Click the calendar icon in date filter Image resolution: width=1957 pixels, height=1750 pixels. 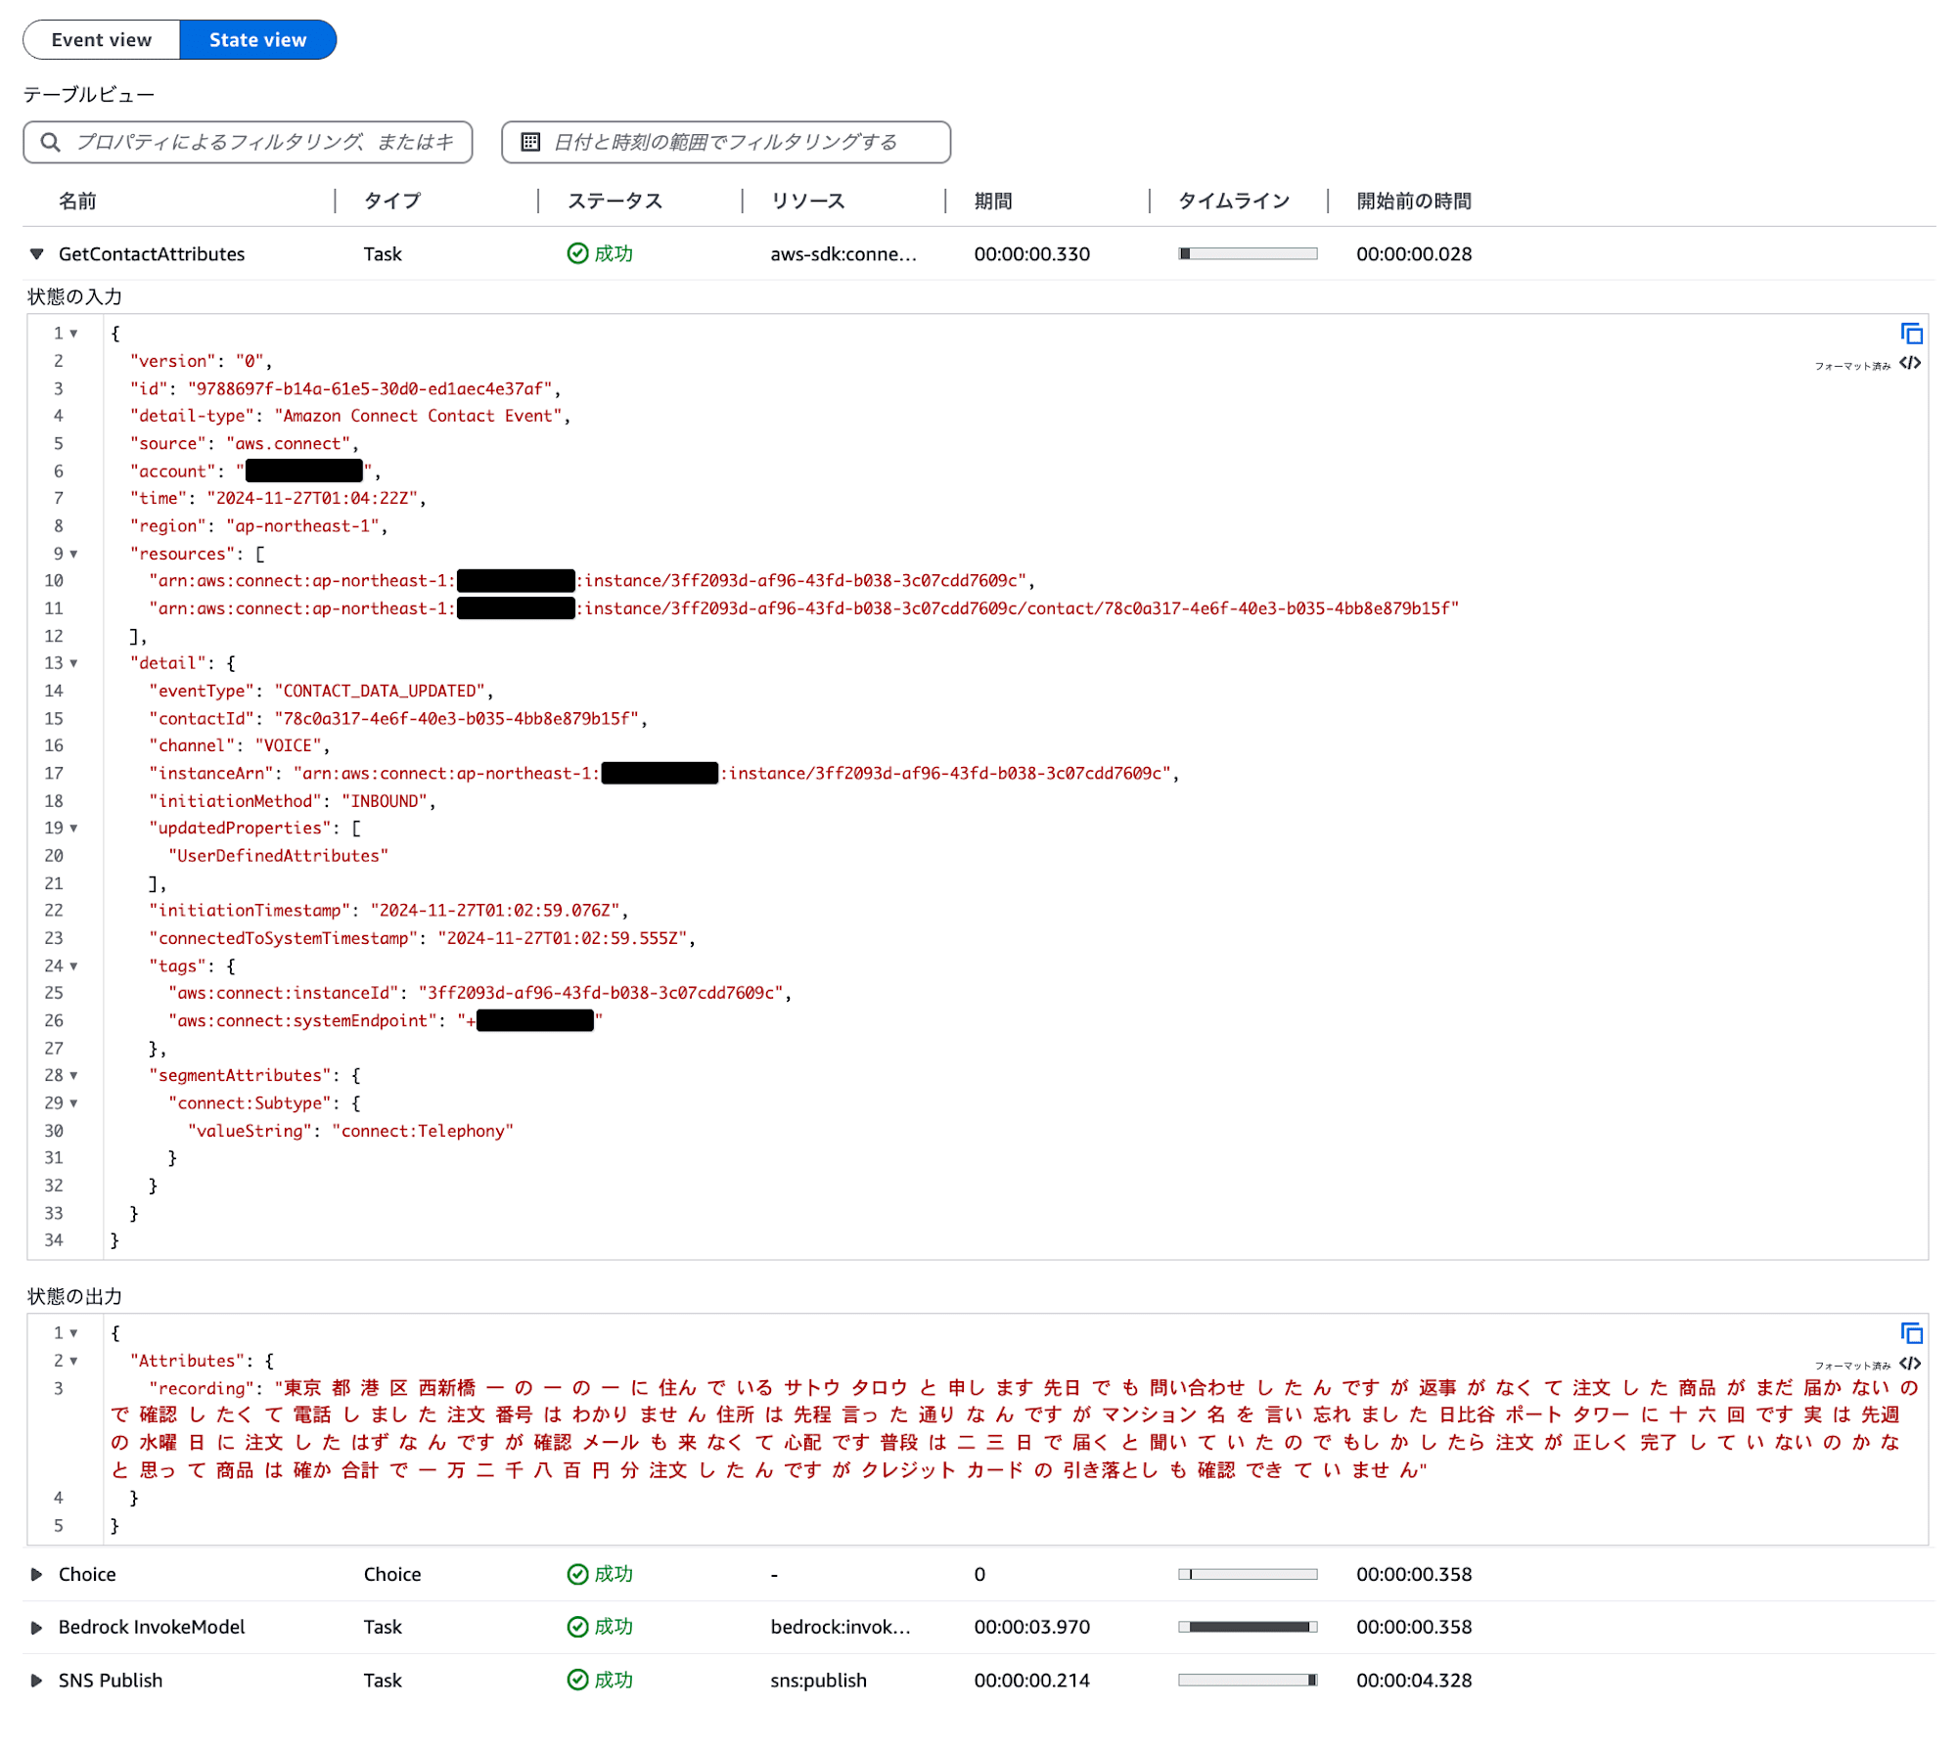tap(530, 142)
